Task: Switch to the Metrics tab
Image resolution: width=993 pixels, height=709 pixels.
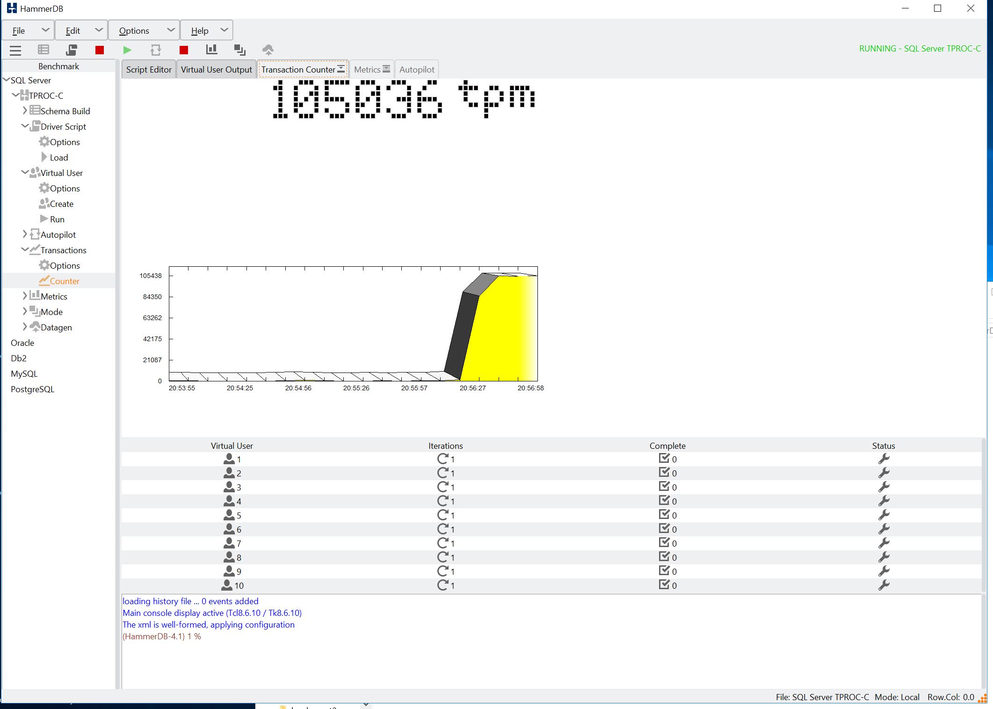Action: point(372,70)
